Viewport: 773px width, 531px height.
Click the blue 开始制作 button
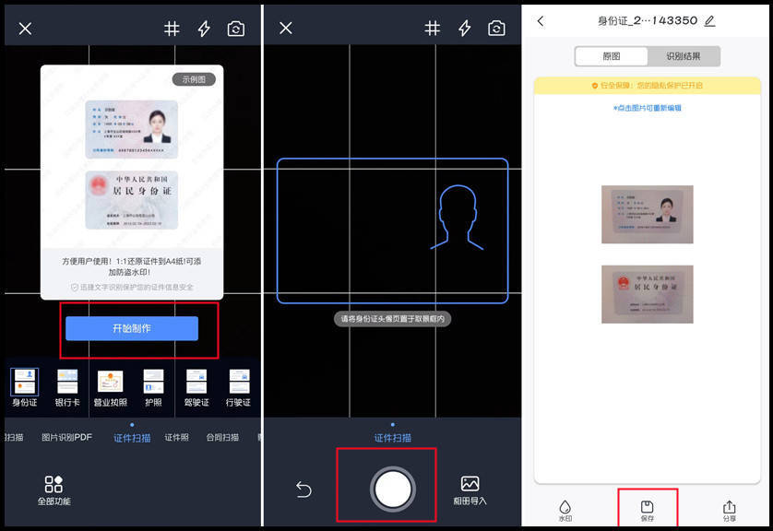[131, 328]
